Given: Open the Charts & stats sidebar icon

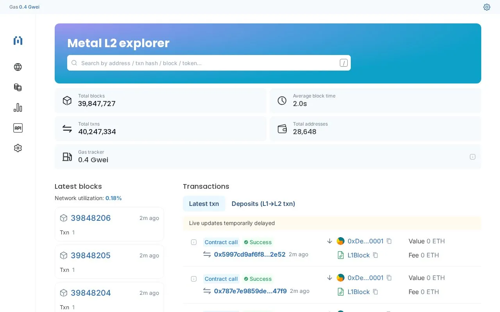Looking at the screenshot, I should click(18, 108).
